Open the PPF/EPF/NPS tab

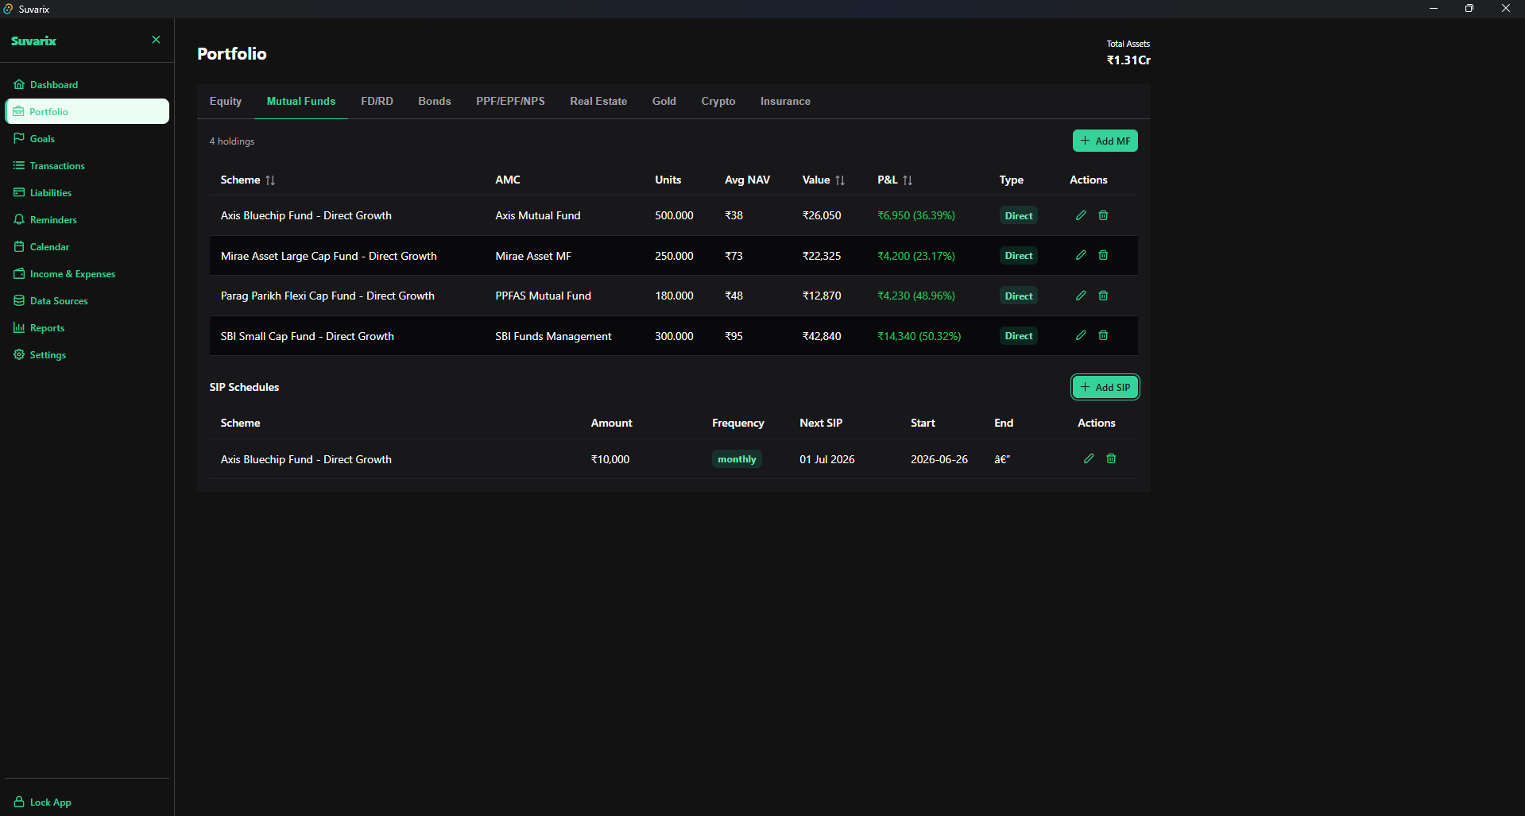click(510, 101)
